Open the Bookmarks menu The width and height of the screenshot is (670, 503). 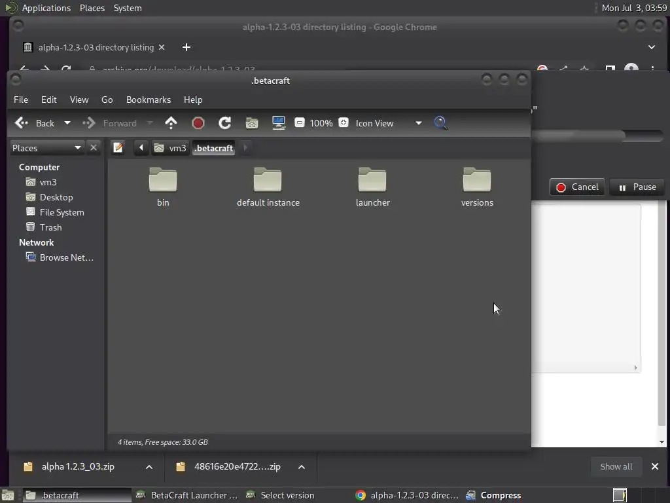[149, 100]
